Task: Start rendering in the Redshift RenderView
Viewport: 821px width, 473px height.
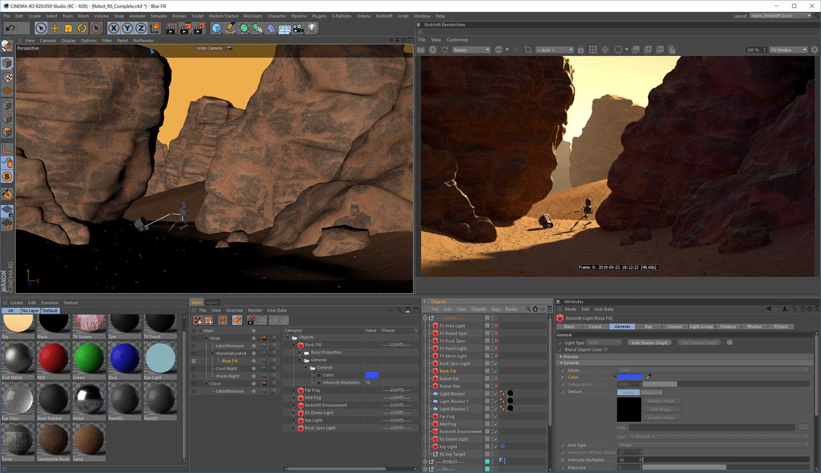Action: pyautogui.click(x=433, y=49)
